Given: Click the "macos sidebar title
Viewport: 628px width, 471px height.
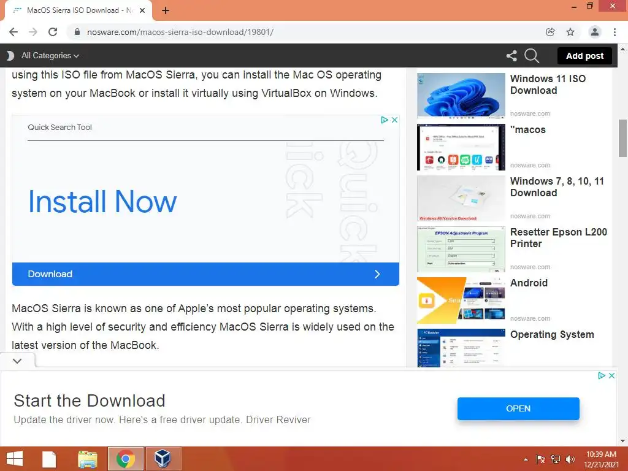Looking at the screenshot, I should coord(528,130).
